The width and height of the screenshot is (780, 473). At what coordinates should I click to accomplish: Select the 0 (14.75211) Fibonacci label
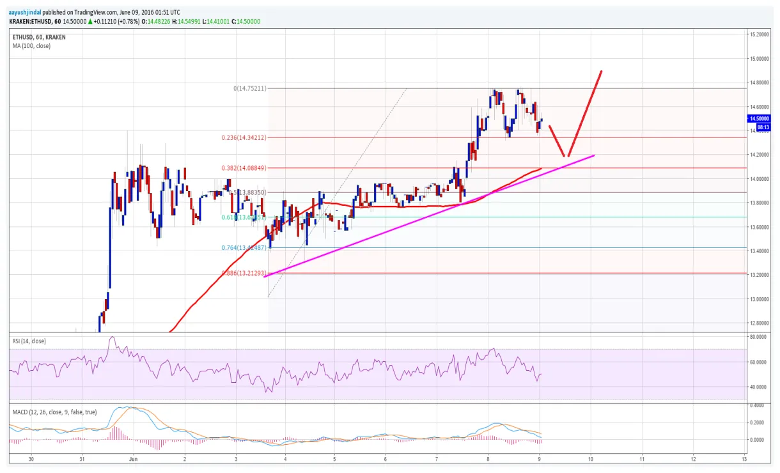click(x=249, y=87)
